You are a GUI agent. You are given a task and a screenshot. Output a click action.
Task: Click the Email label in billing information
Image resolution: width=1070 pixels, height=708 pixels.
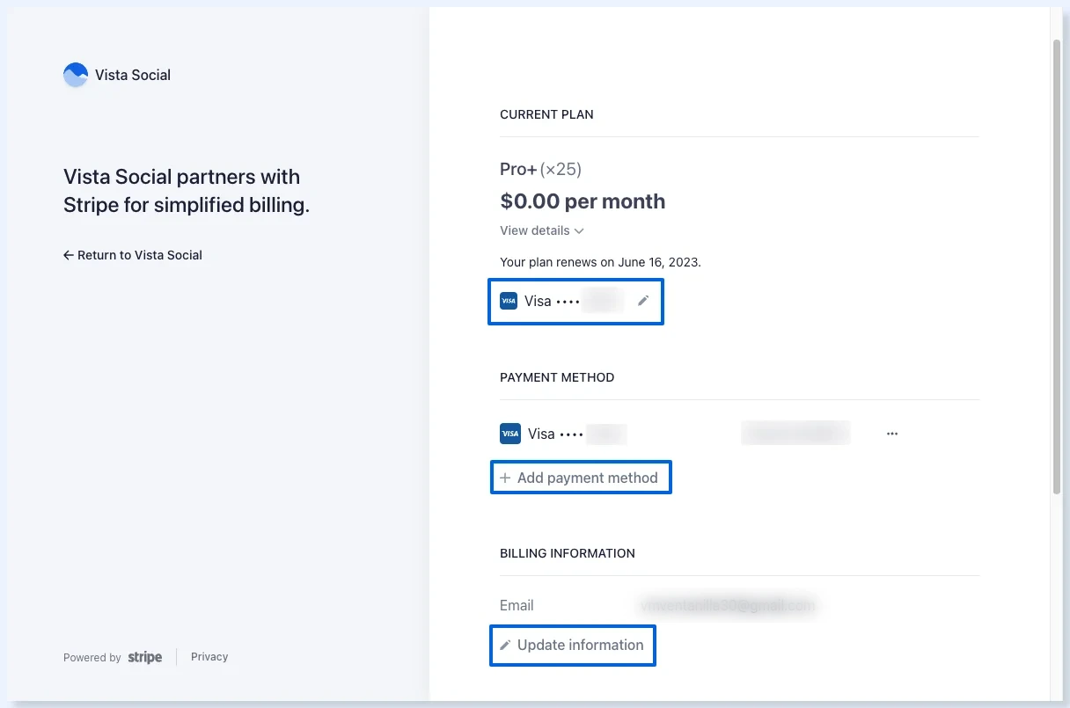click(x=517, y=605)
